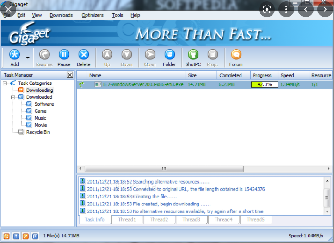Collapse the Task Categories tree node
The height and width of the screenshot is (243, 334).
pos(5,83)
